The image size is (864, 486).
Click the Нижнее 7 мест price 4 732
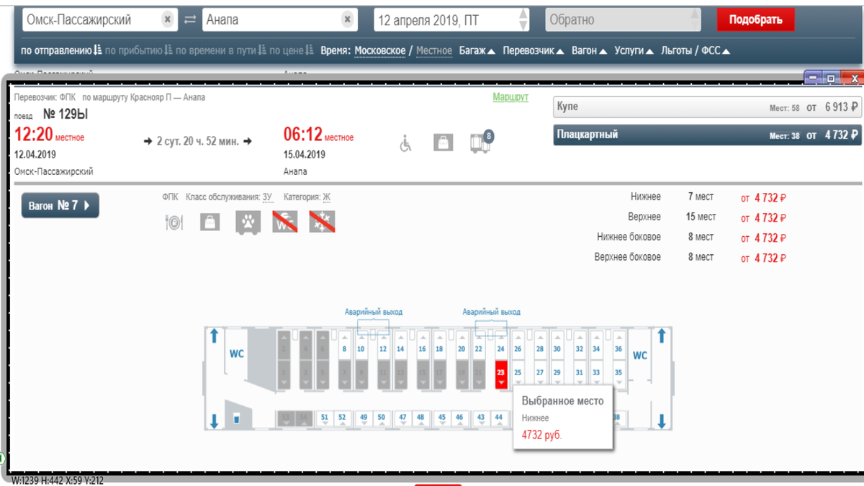(764, 197)
